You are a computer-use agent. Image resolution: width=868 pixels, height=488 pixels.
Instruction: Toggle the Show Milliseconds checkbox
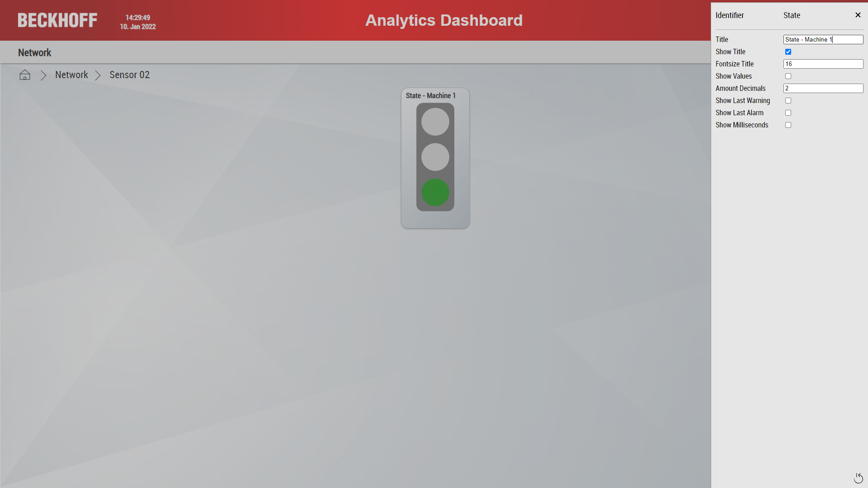[788, 125]
